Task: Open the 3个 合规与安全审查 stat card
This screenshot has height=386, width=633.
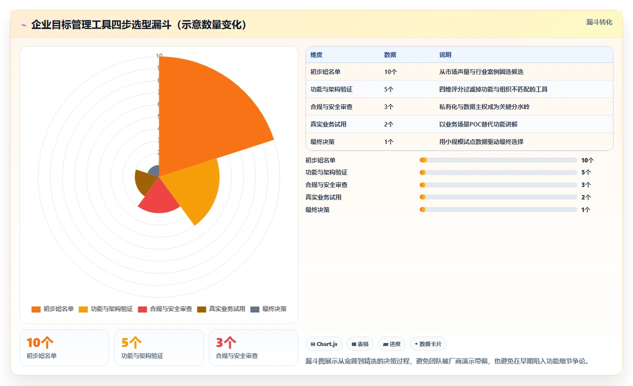Action: click(x=253, y=347)
